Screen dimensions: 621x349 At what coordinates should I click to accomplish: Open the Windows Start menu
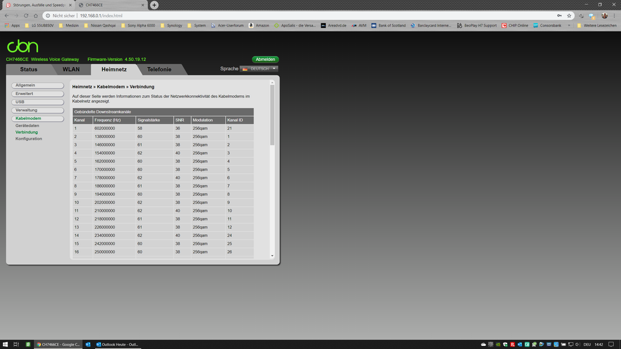[5, 344]
